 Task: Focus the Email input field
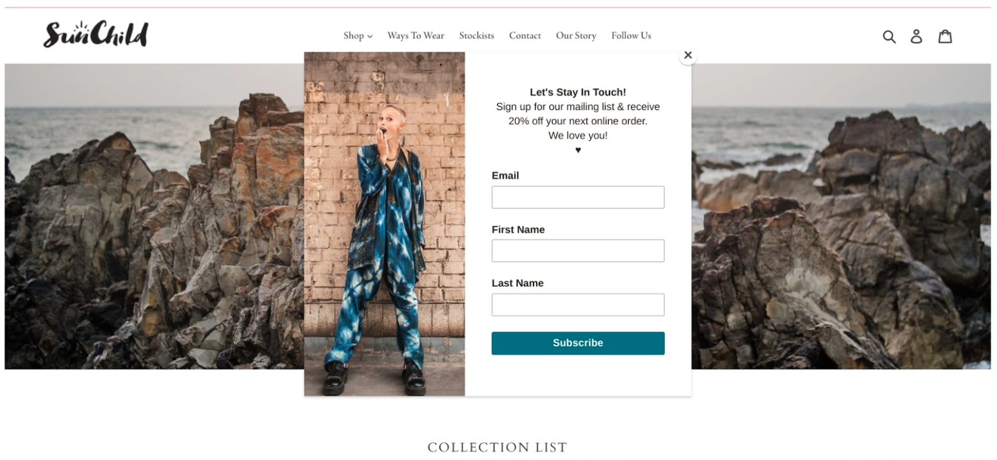[x=578, y=198]
